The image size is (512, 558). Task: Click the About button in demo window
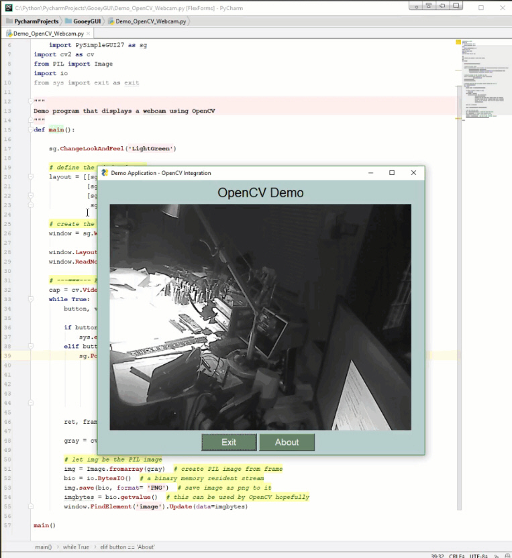[287, 442]
